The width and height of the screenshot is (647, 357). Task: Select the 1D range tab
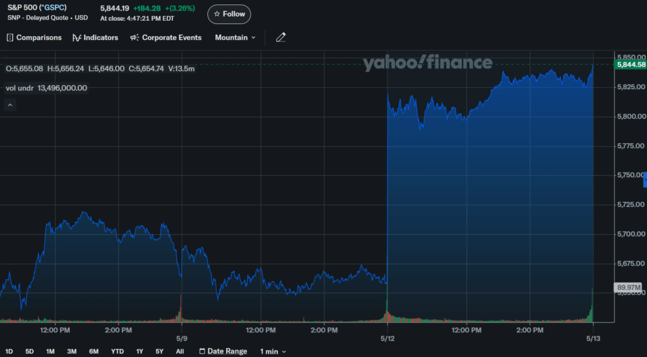(9, 352)
